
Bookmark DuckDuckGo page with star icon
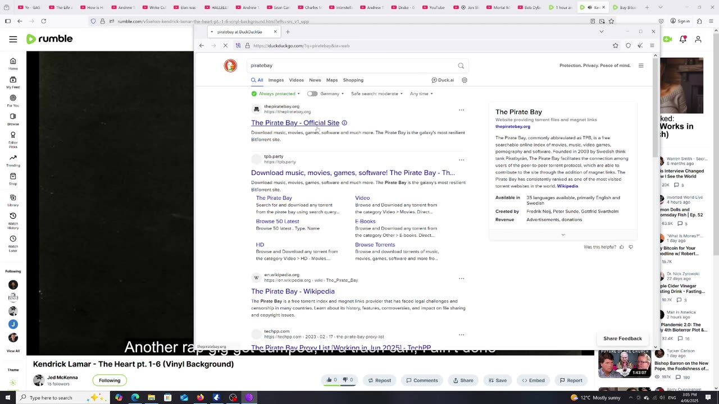615,45
